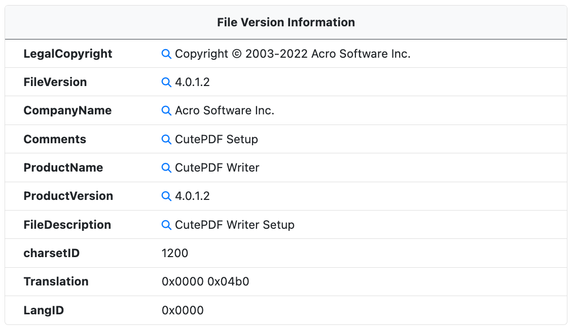Image resolution: width=573 pixels, height=330 pixels.
Task: Click the magnifier icon in FileDescription row
Action: 166,225
